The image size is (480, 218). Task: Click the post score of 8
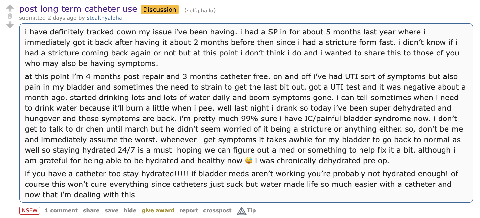tap(10, 16)
